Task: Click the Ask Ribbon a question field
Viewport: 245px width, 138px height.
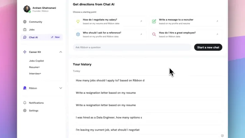Action: pyautogui.click(x=132, y=47)
